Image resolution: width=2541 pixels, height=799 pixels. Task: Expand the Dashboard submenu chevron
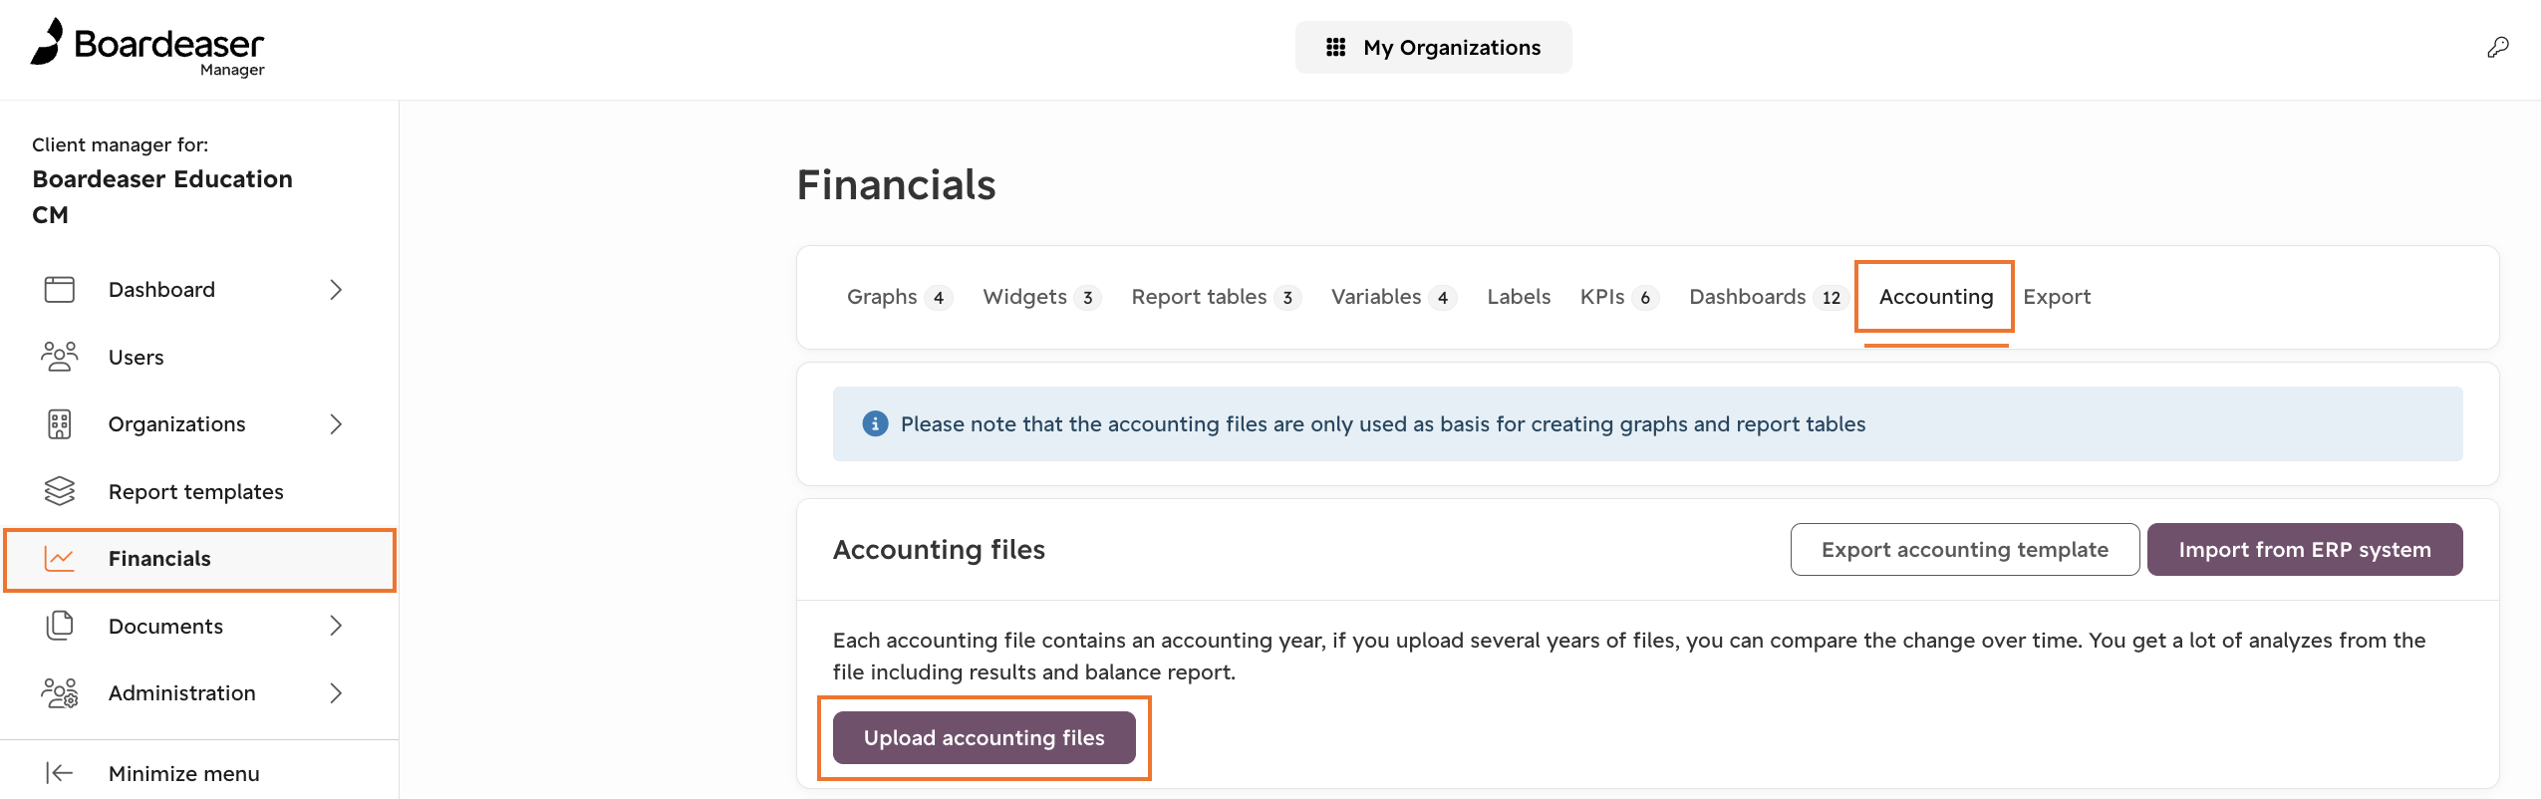[x=336, y=290]
